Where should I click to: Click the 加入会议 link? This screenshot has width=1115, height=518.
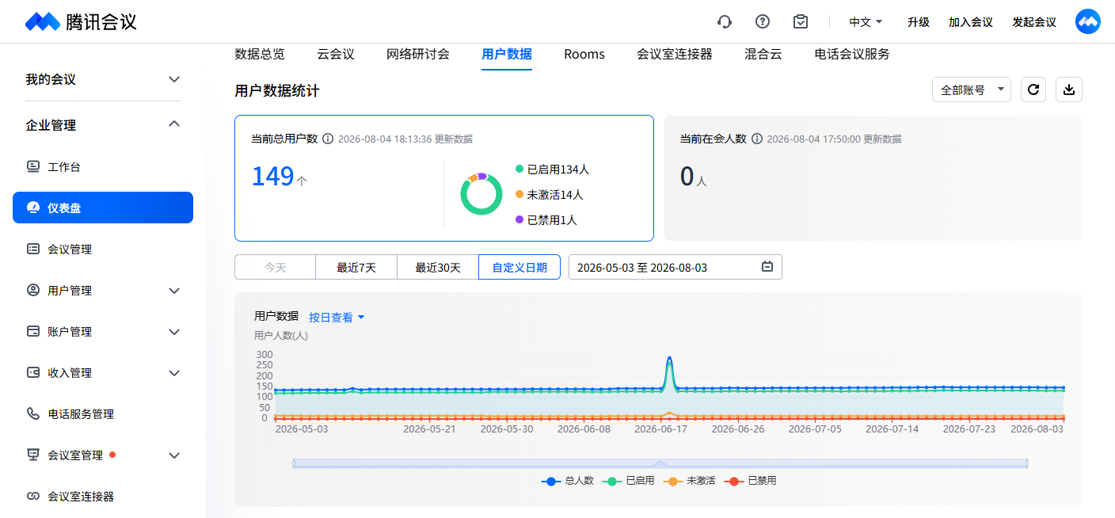pos(971,22)
